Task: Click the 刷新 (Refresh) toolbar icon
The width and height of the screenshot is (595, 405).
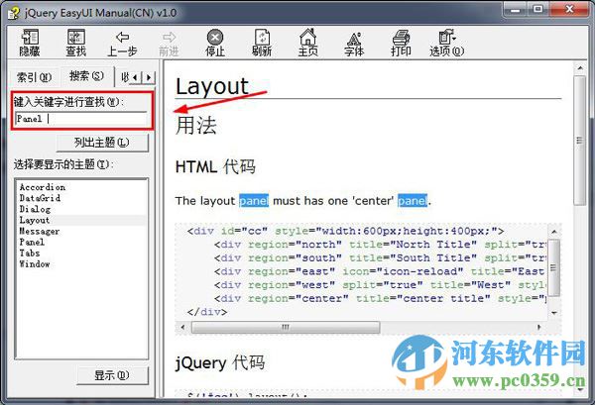Action: pyautogui.click(x=262, y=43)
